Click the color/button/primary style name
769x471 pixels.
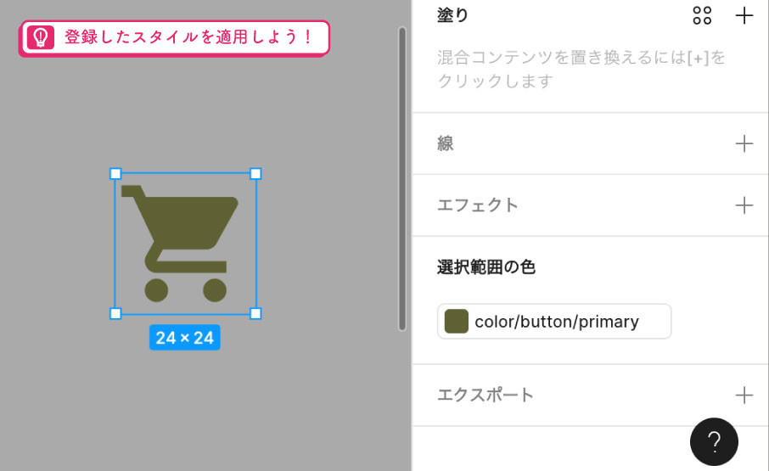(556, 322)
